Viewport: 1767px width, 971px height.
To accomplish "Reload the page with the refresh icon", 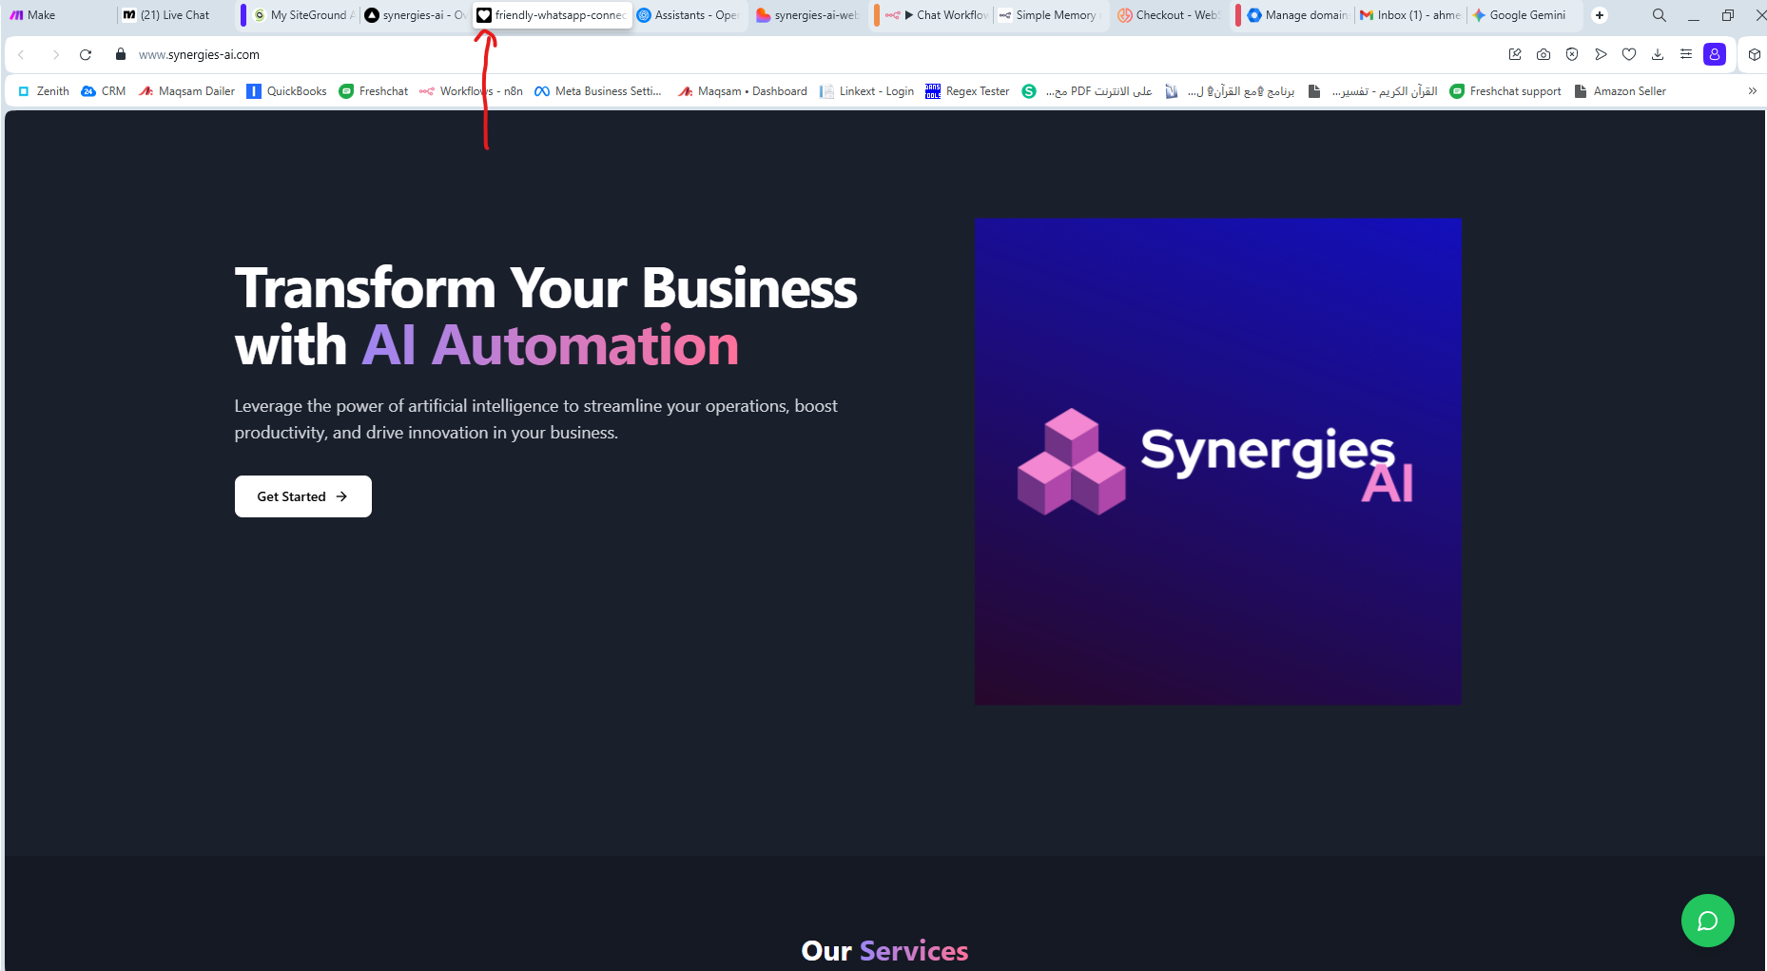I will click(x=86, y=54).
